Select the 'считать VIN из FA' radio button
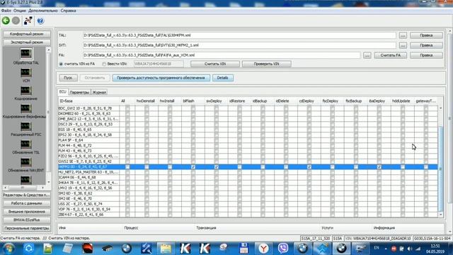The width and height of the screenshot is (453, 255). (x=61, y=64)
